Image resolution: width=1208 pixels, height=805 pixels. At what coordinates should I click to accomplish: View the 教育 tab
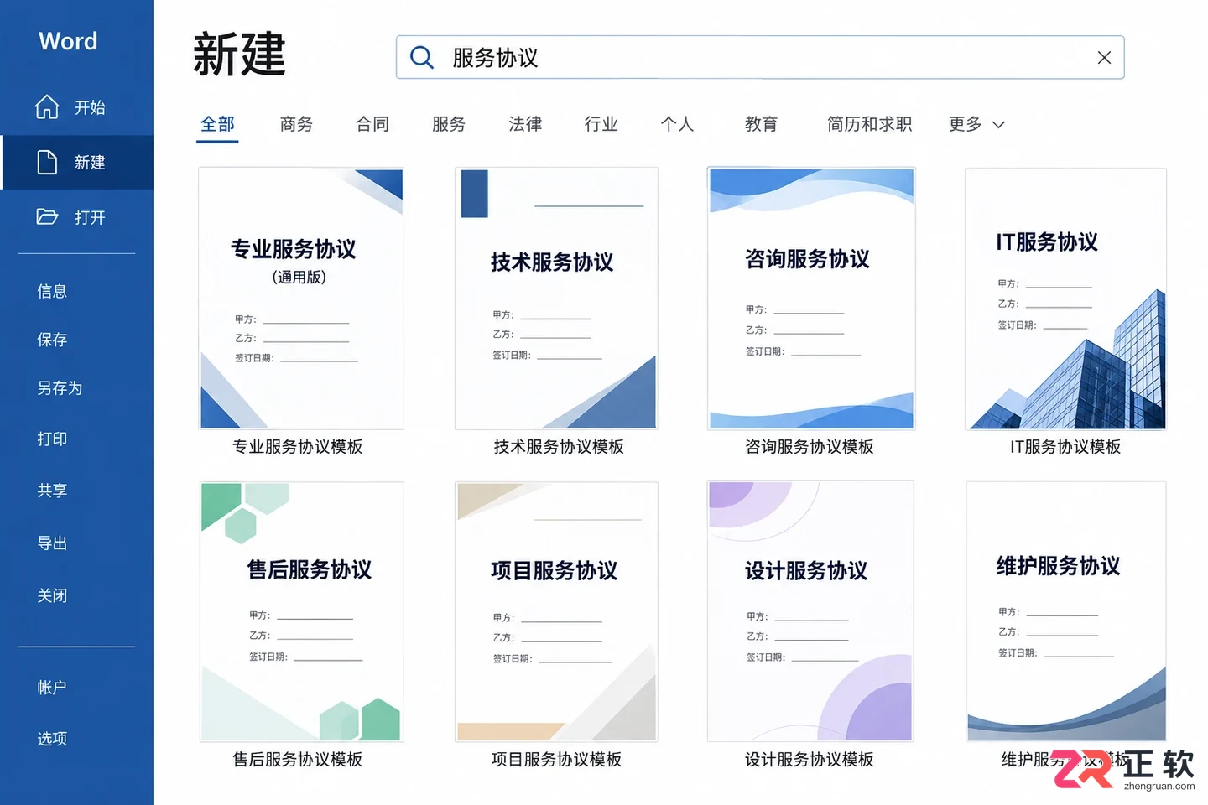[x=761, y=124]
